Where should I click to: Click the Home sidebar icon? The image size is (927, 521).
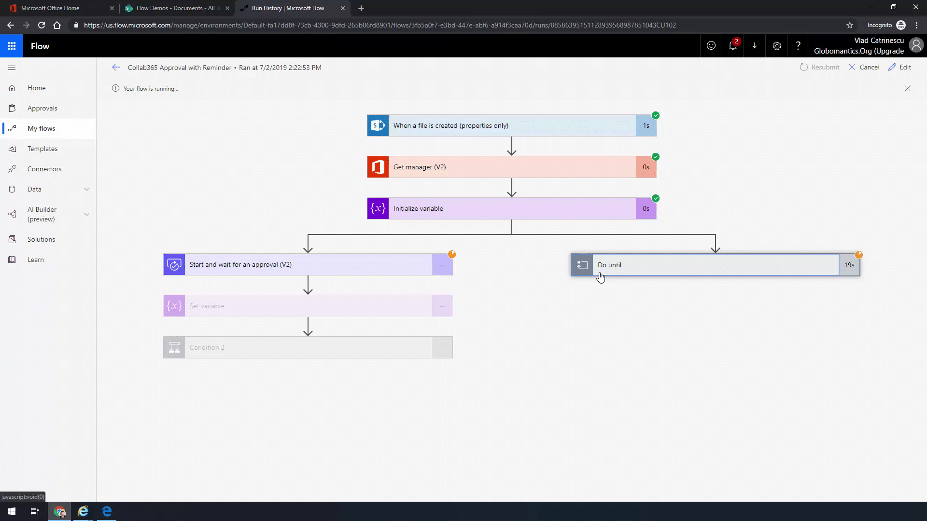pos(12,88)
